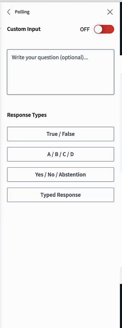Click the blank panel area below Typed Response
This screenshot has height=328, width=122.
(60, 261)
